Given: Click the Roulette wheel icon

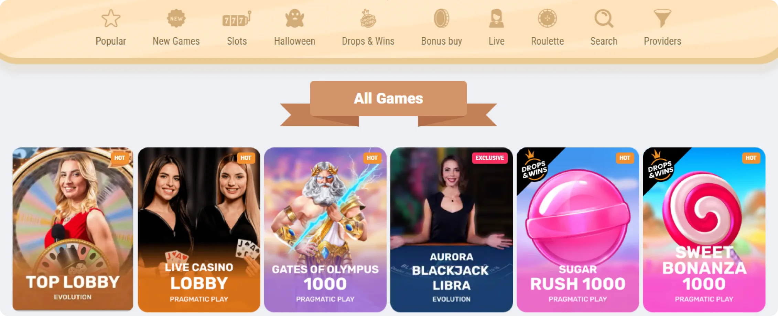Looking at the screenshot, I should [547, 19].
